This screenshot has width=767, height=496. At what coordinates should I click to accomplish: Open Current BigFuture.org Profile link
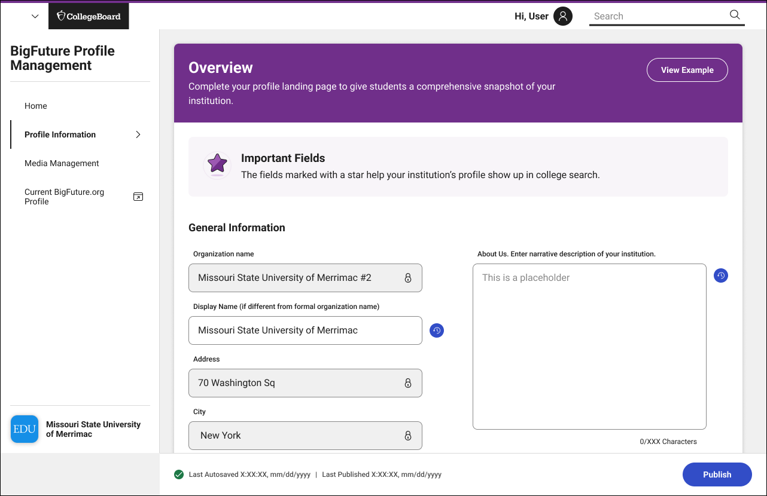64,197
